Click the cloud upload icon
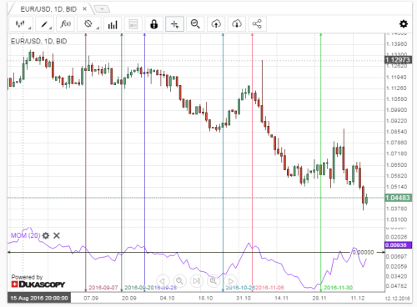417x307 pixels. [x=216, y=24]
